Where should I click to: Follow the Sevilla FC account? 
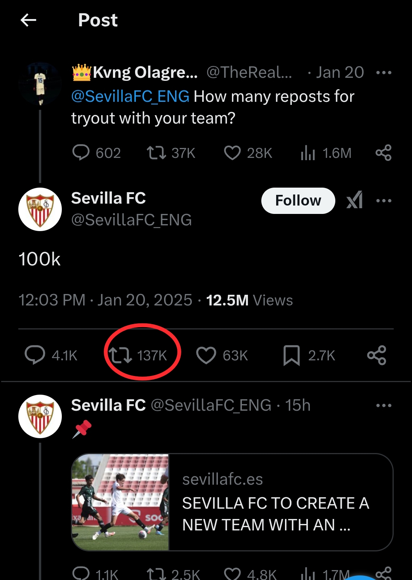coord(298,201)
